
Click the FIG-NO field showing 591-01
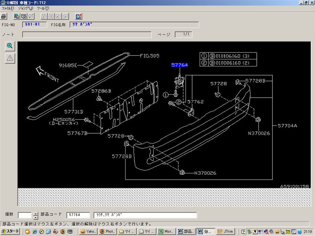tap(34, 24)
